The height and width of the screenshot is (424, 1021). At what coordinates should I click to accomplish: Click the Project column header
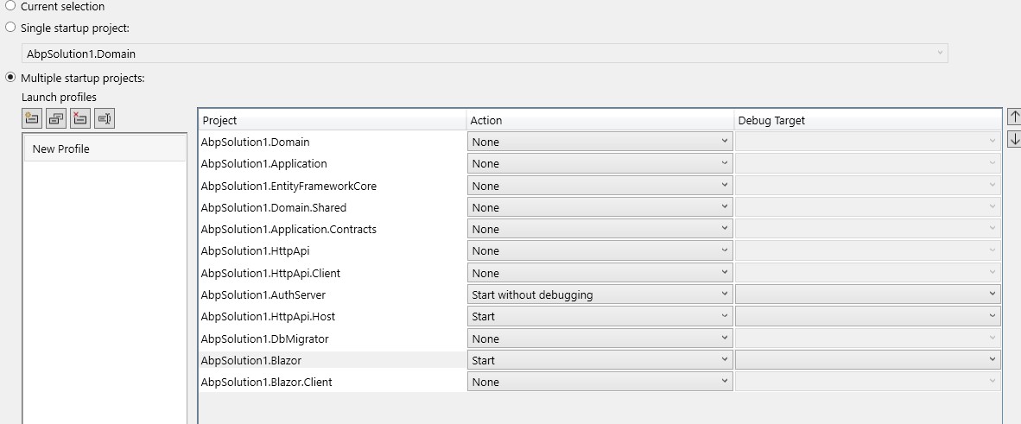click(x=332, y=120)
